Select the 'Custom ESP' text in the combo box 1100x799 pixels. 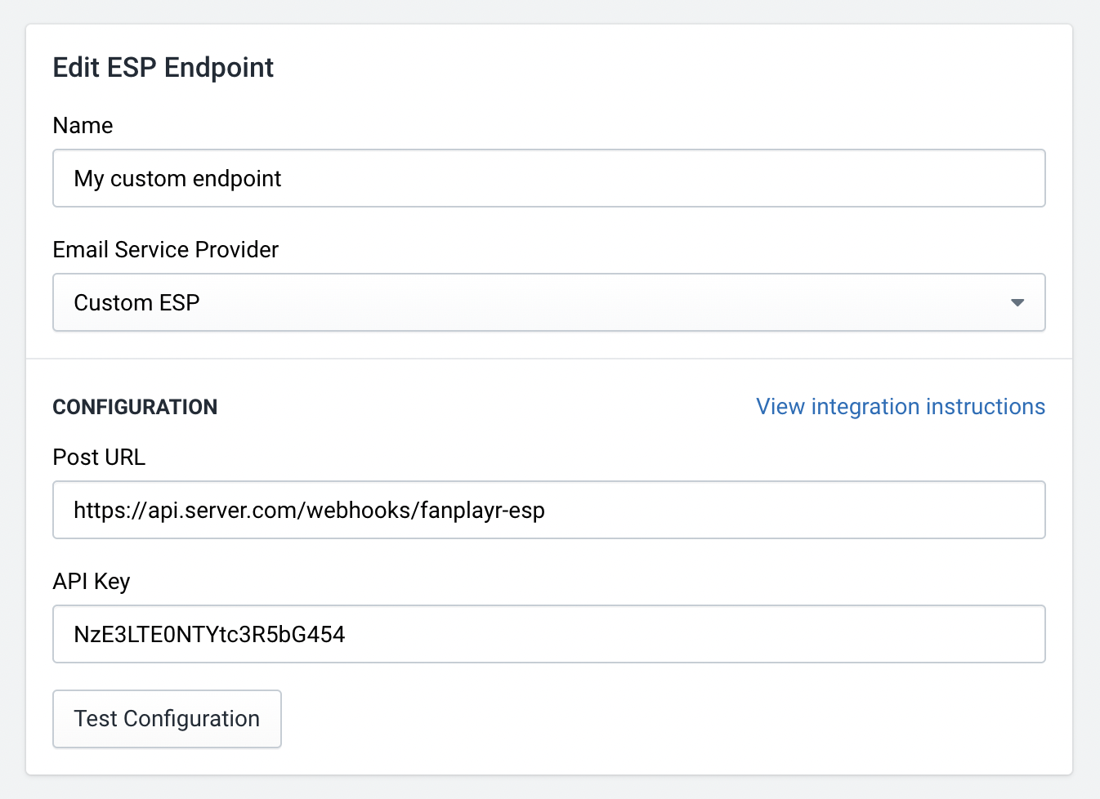pyautogui.click(x=136, y=303)
